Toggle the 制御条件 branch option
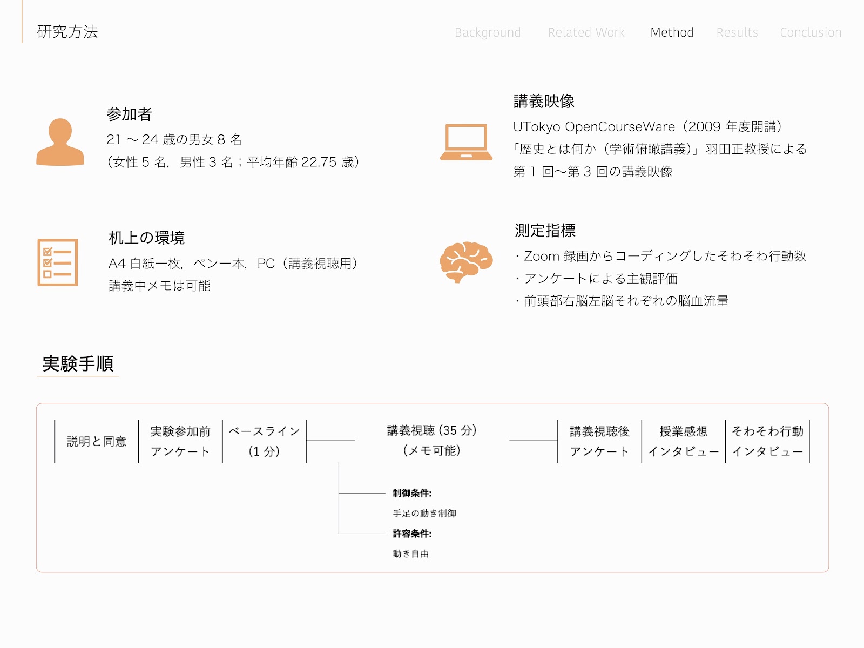 [413, 493]
